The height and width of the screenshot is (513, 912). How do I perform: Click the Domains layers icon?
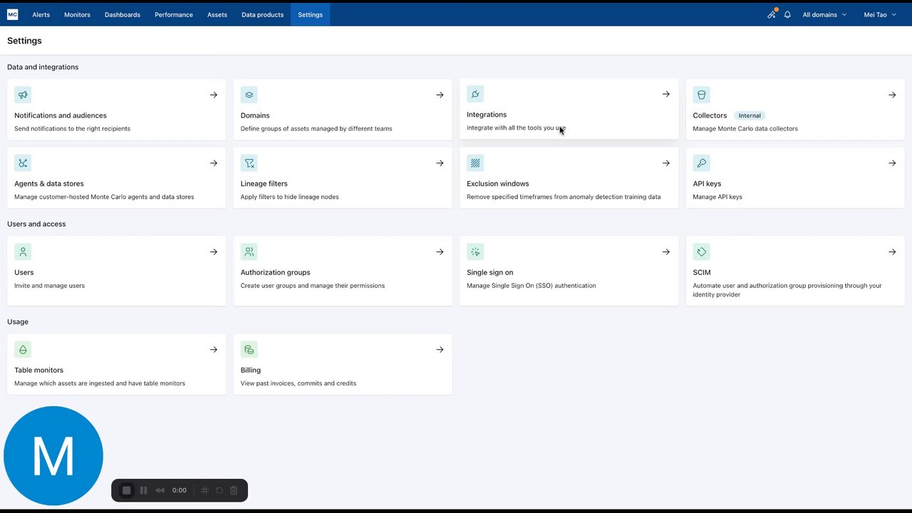tap(249, 95)
